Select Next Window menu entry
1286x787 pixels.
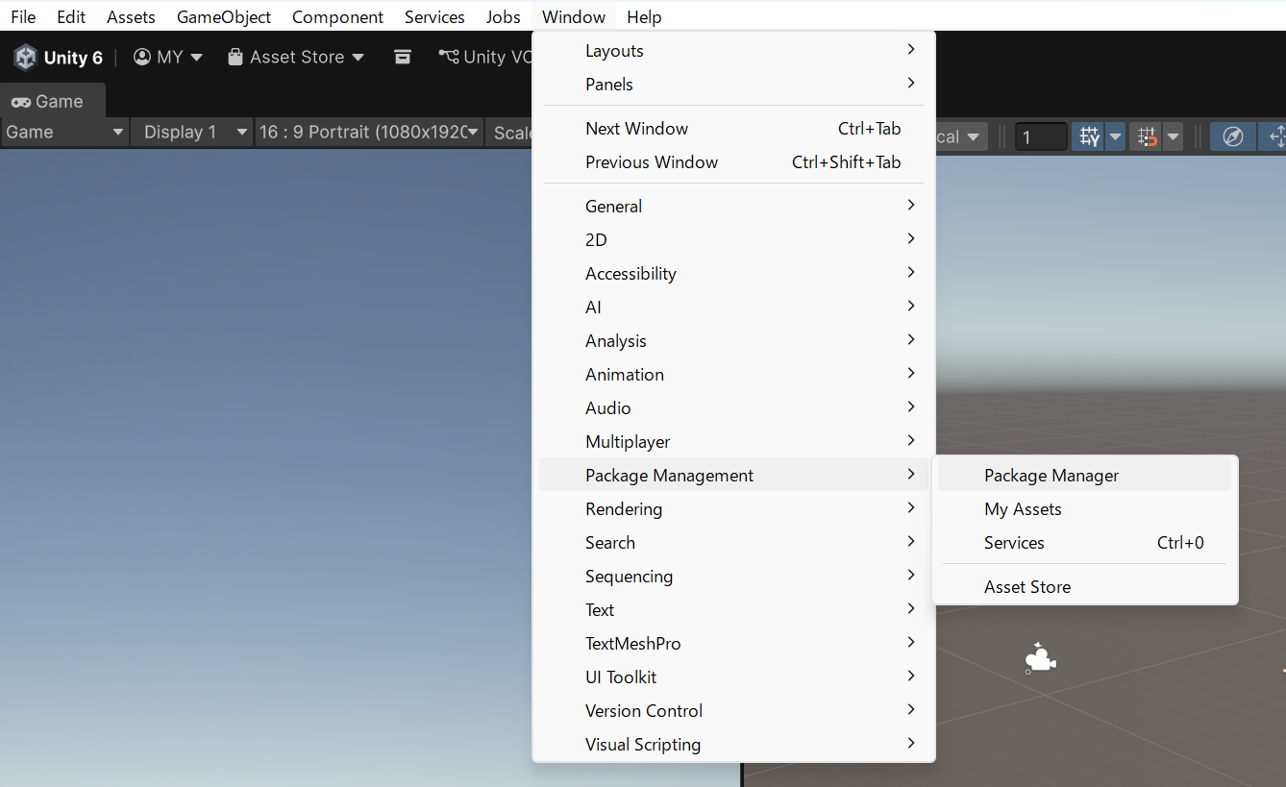coord(636,129)
